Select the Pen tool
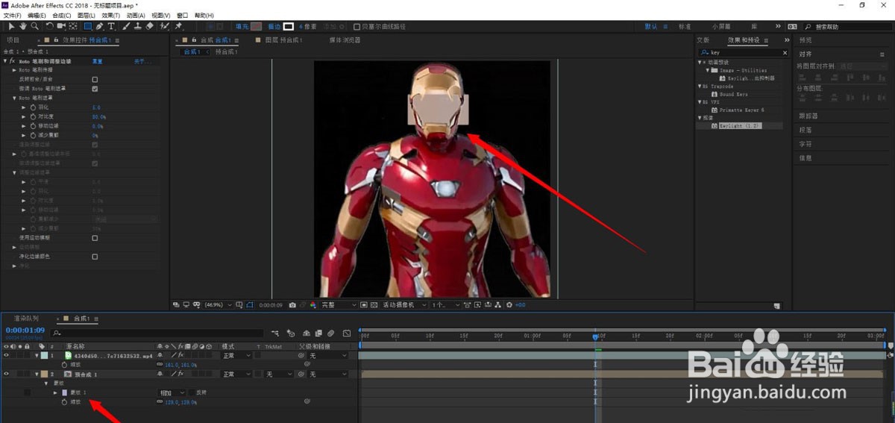Viewport: 895px width, 423px height. (x=99, y=26)
